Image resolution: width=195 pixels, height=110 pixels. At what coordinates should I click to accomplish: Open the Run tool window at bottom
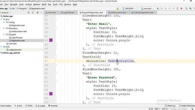tap(18, 106)
